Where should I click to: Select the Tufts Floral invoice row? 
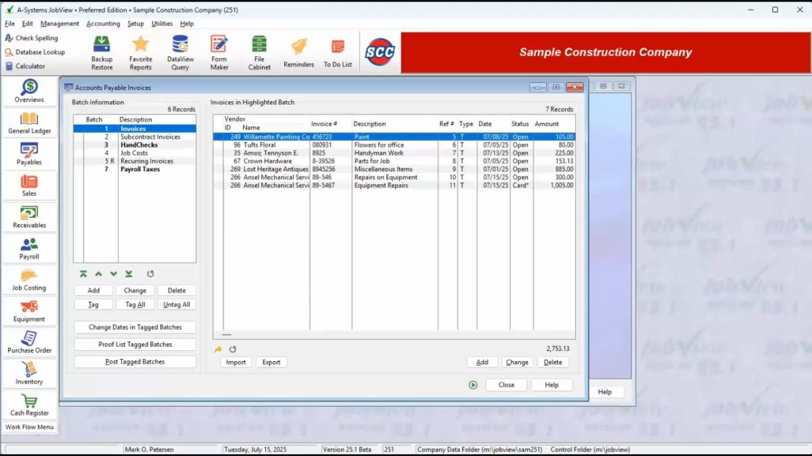(394, 145)
